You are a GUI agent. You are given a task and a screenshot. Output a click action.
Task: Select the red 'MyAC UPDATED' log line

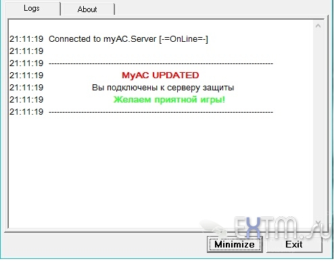(x=160, y=76)
